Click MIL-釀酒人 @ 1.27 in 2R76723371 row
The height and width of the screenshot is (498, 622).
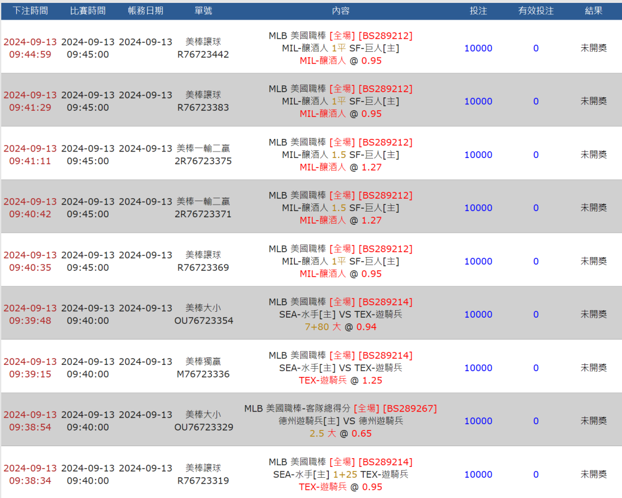(x=340, y=220)
